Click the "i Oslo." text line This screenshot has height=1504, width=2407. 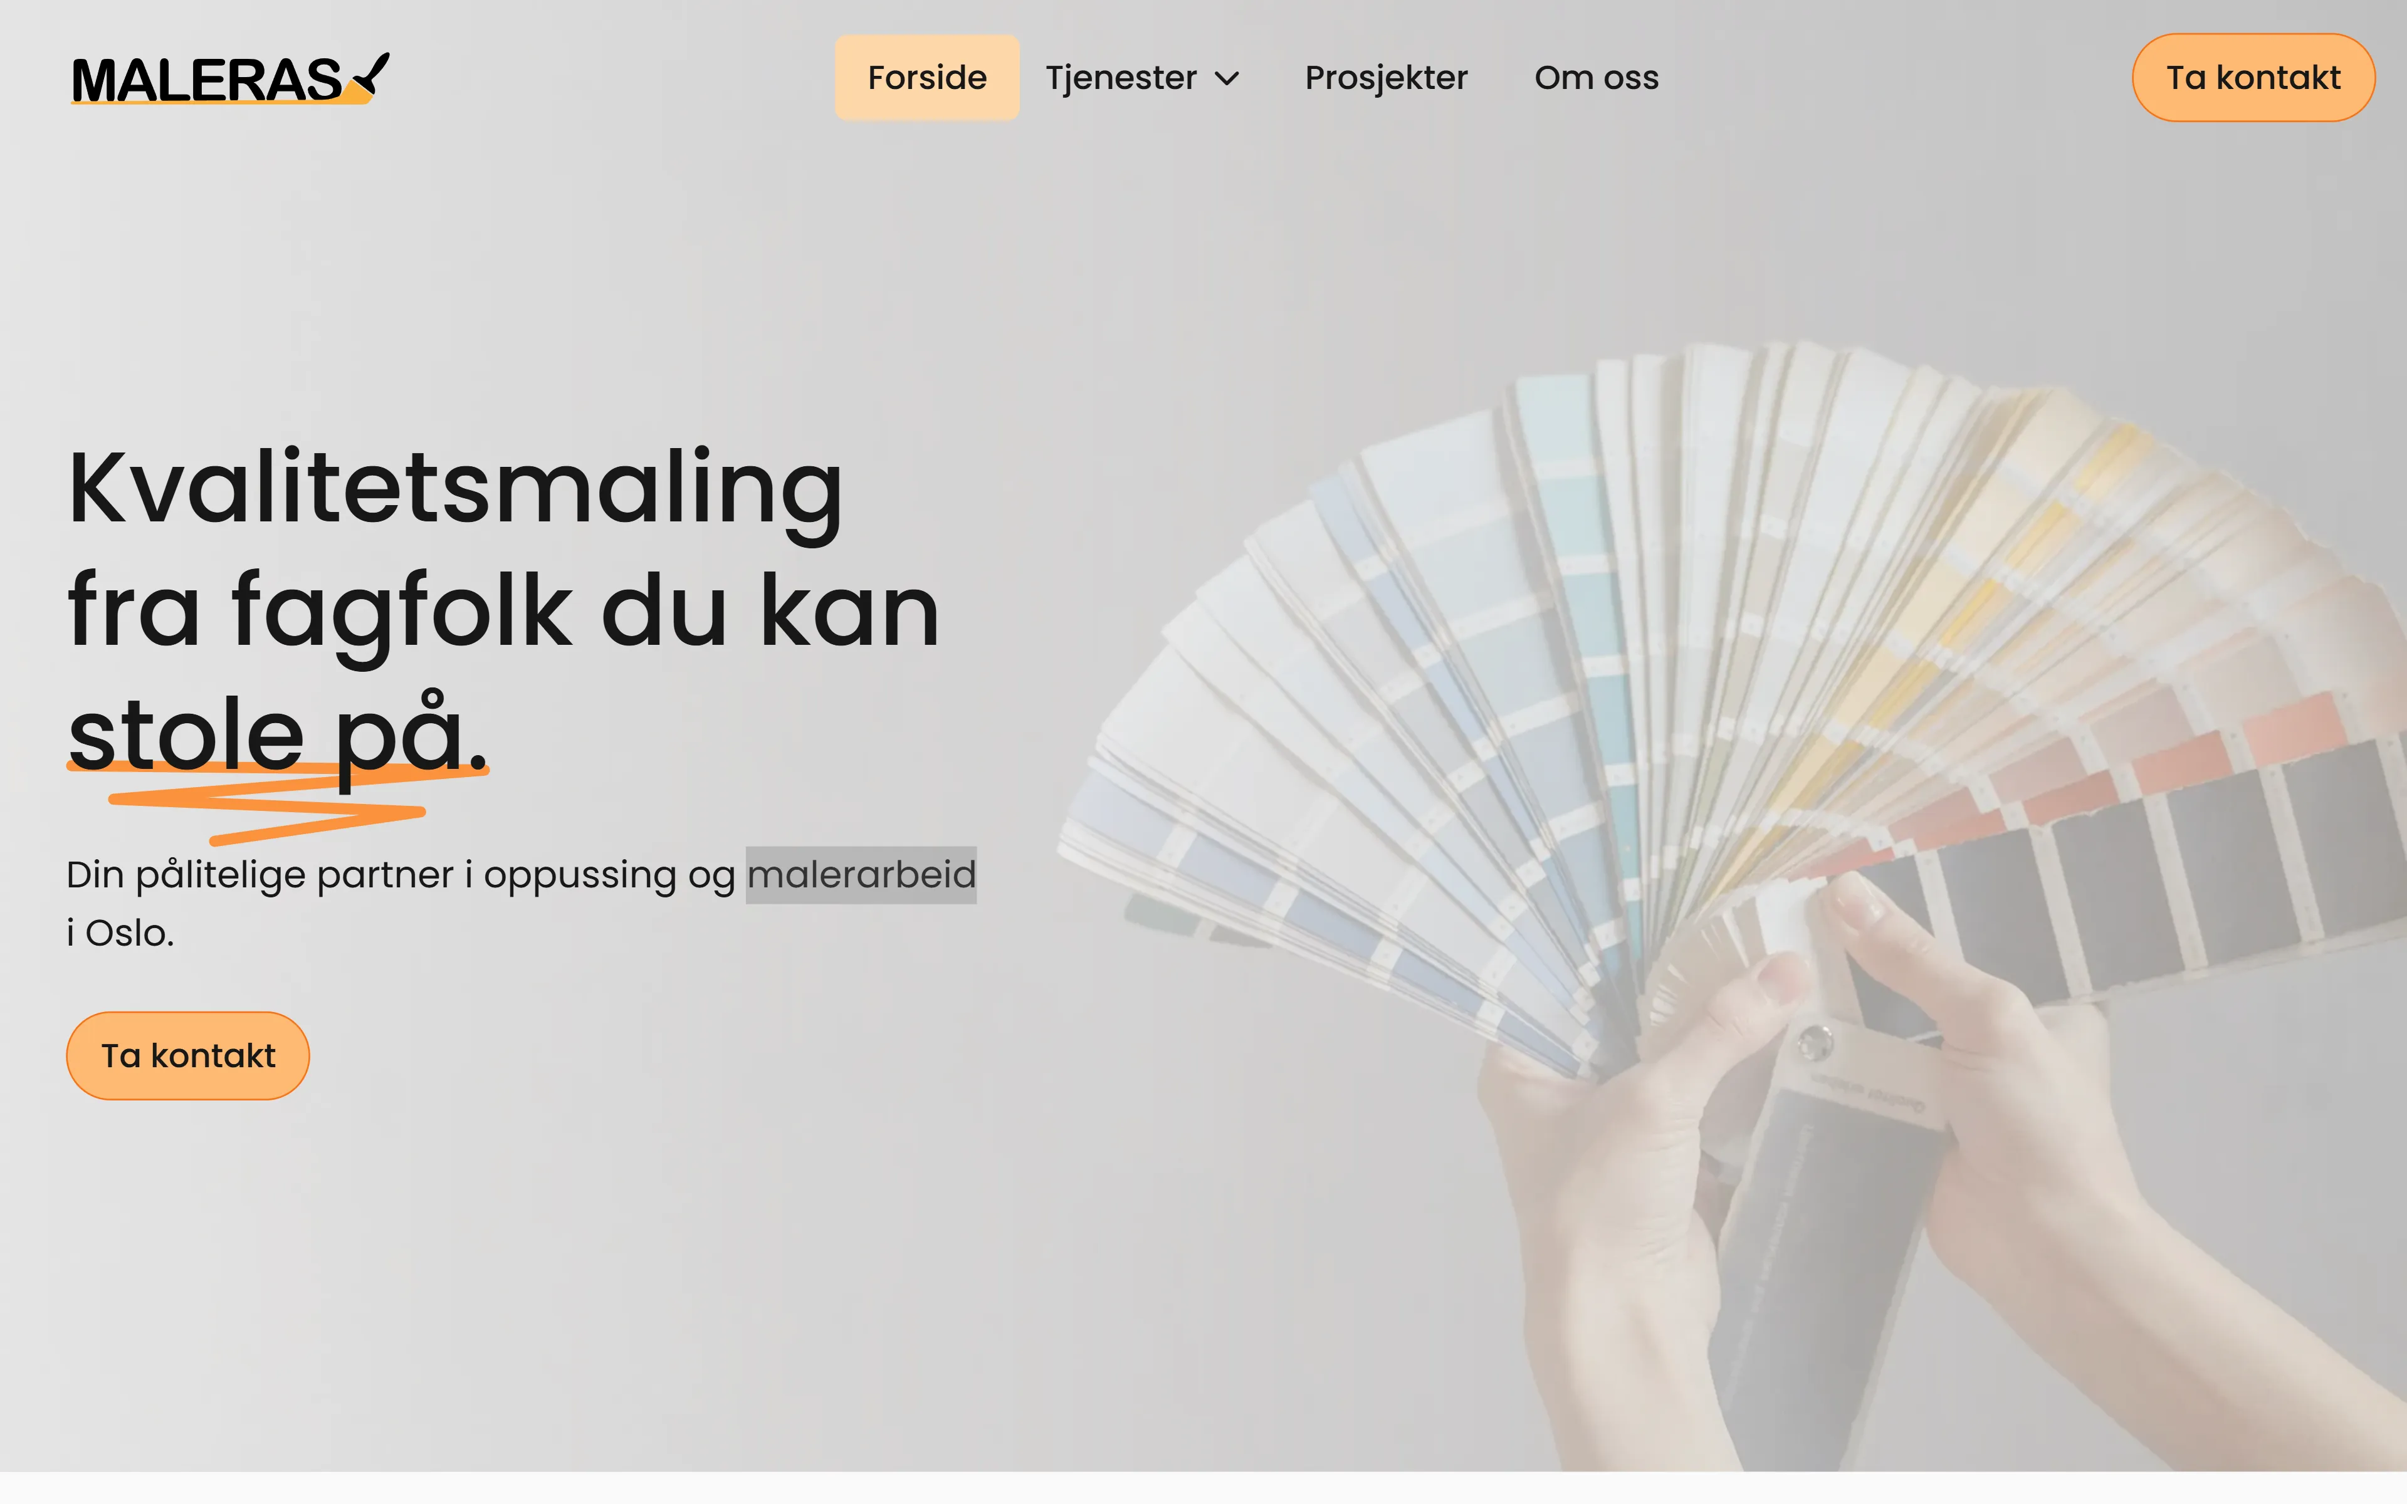pos(120,933)
